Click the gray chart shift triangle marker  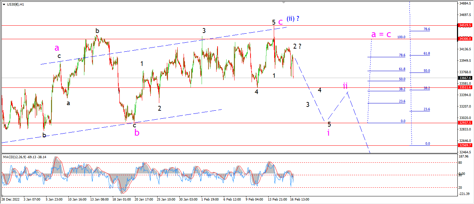(284, 2)
